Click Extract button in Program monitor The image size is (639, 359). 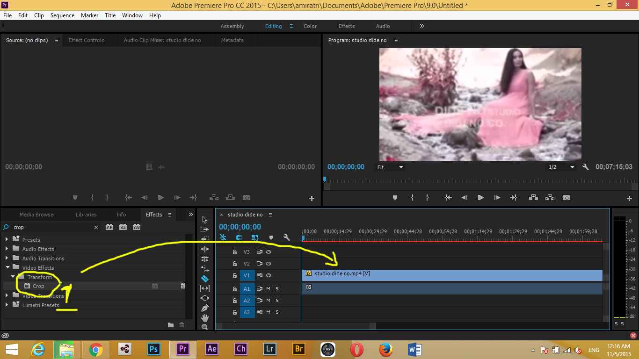click(550, 198)
